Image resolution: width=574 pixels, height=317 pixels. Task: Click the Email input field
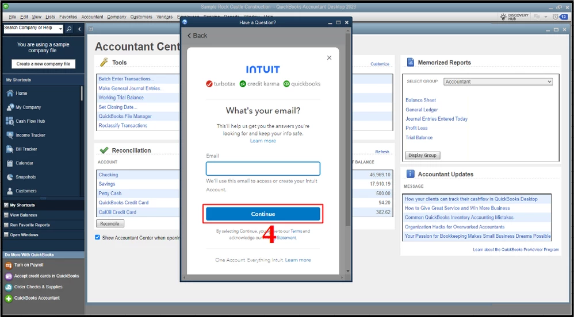pyautogui.click(x=263, y=169)
